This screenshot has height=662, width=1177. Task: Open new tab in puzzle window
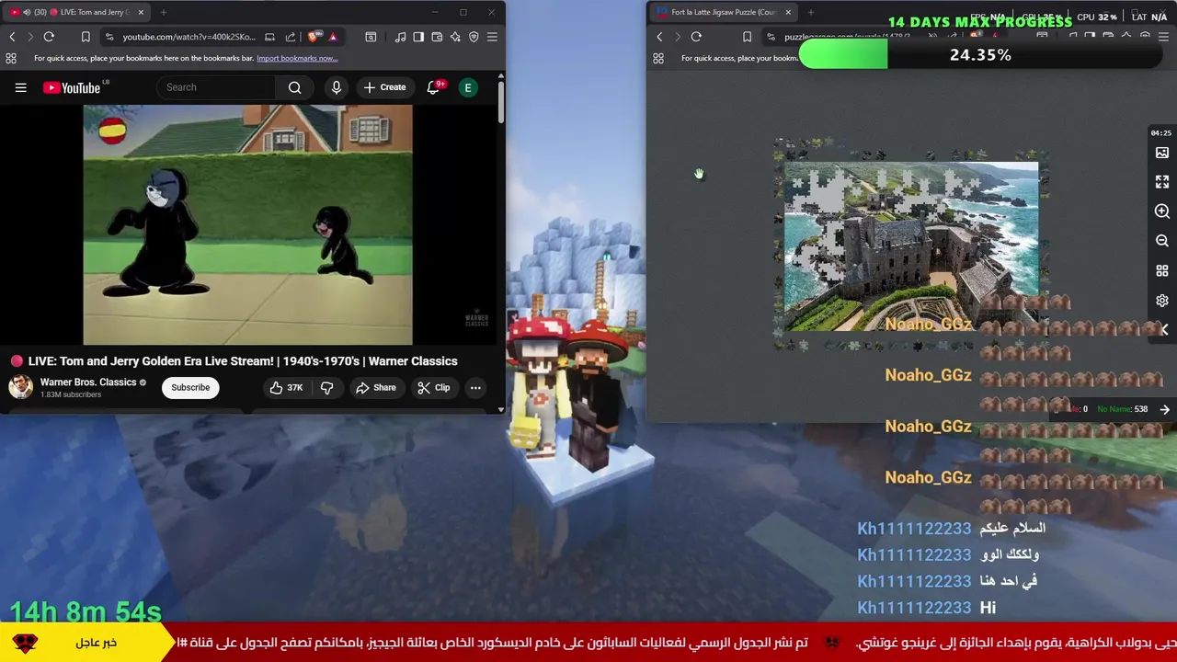click(811, 12)
